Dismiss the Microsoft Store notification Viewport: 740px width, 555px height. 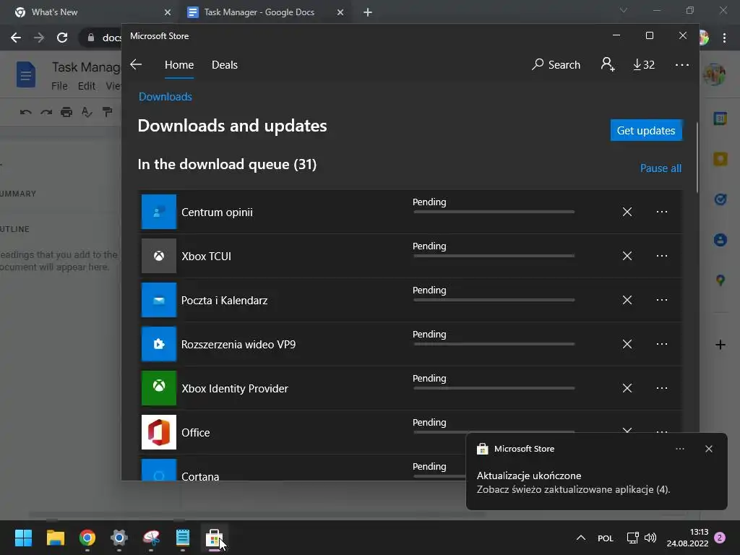pos(708,449)
